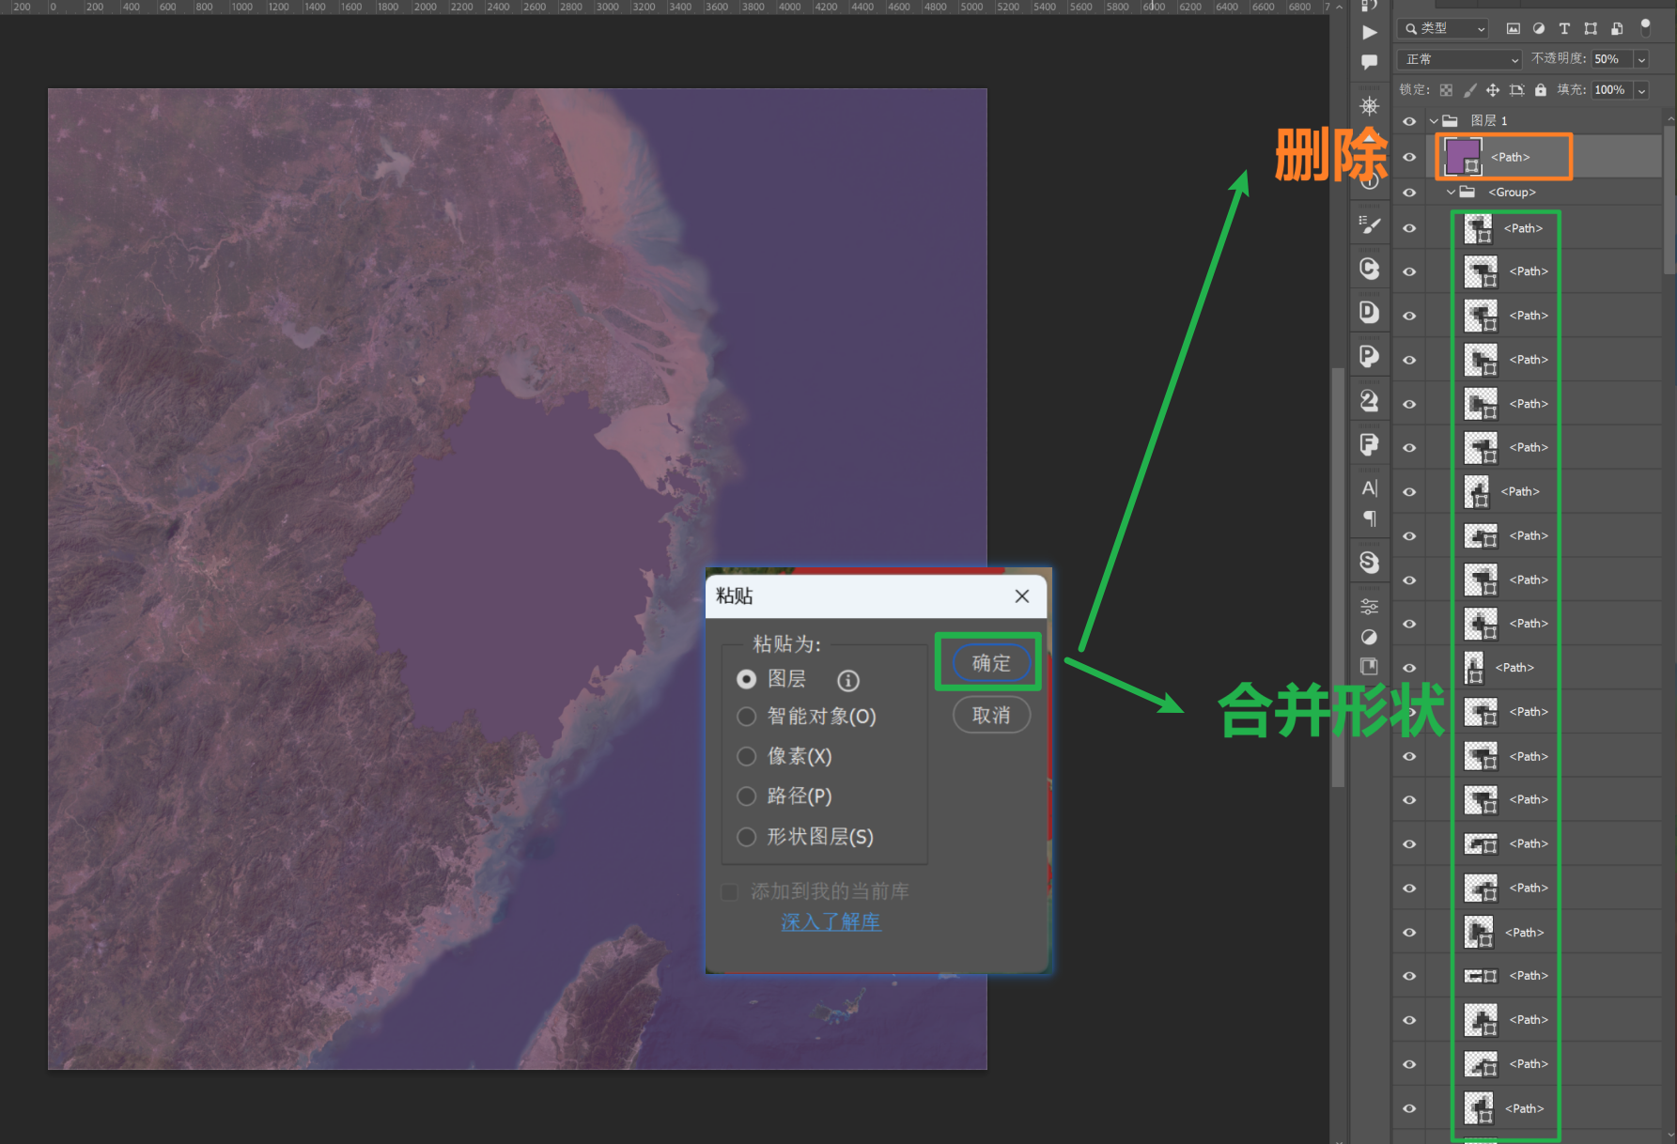Filter layers by shape layers icon
The image size is (1677, 1144).
[x=1592, y=29]
